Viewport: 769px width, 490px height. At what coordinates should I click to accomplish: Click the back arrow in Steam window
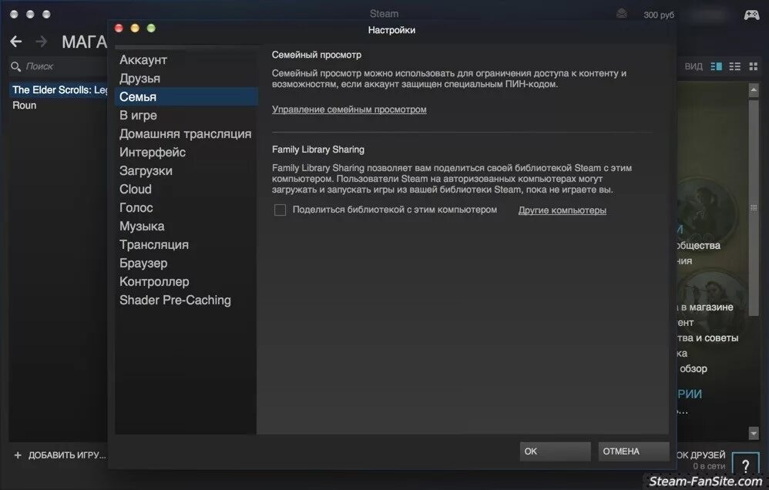click(16, 41)
